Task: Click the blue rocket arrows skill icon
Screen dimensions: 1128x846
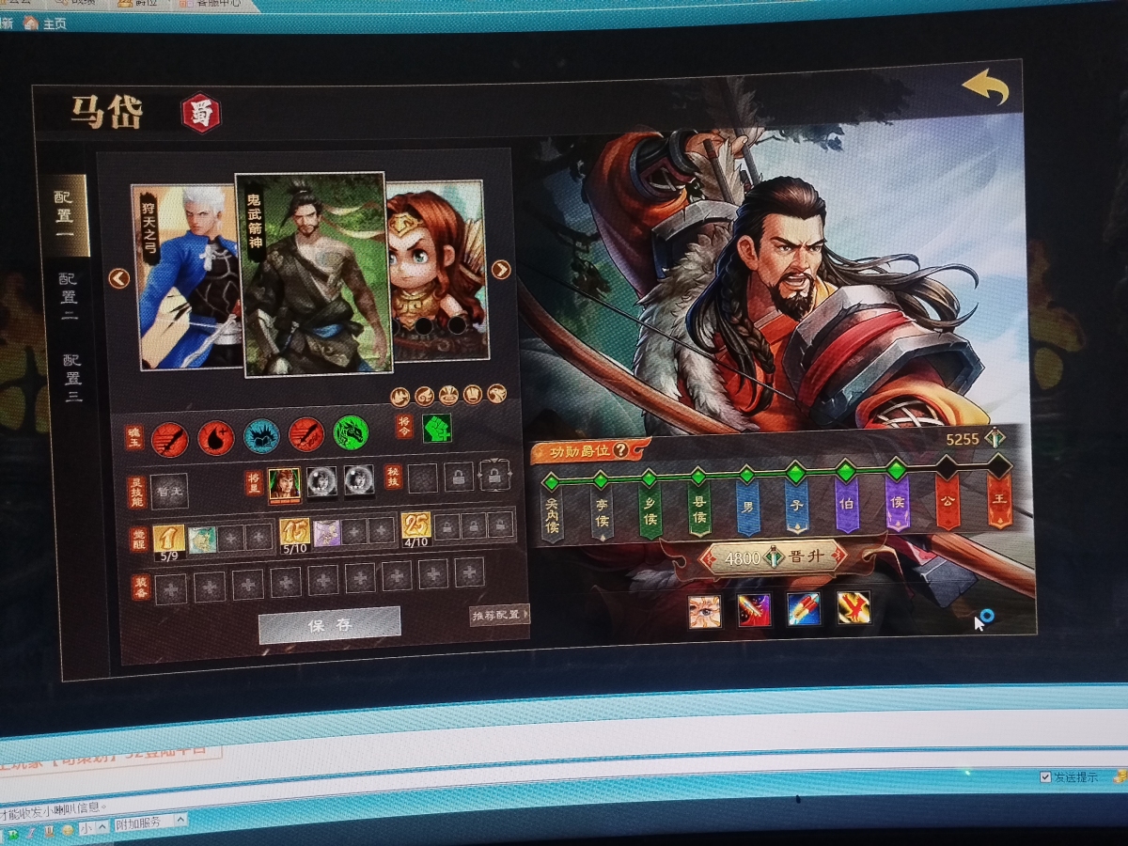Action: pos(804,609)
